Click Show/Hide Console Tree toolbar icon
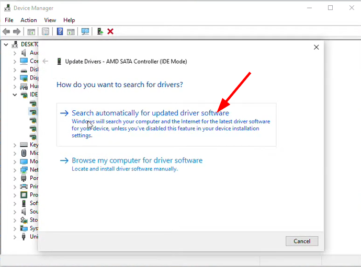This screenshot has width=361, height=267. [x=31, y=31]
